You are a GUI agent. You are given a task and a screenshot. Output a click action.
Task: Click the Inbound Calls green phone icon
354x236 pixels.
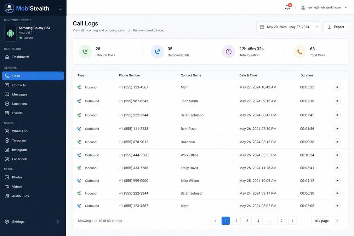[85, 52]
